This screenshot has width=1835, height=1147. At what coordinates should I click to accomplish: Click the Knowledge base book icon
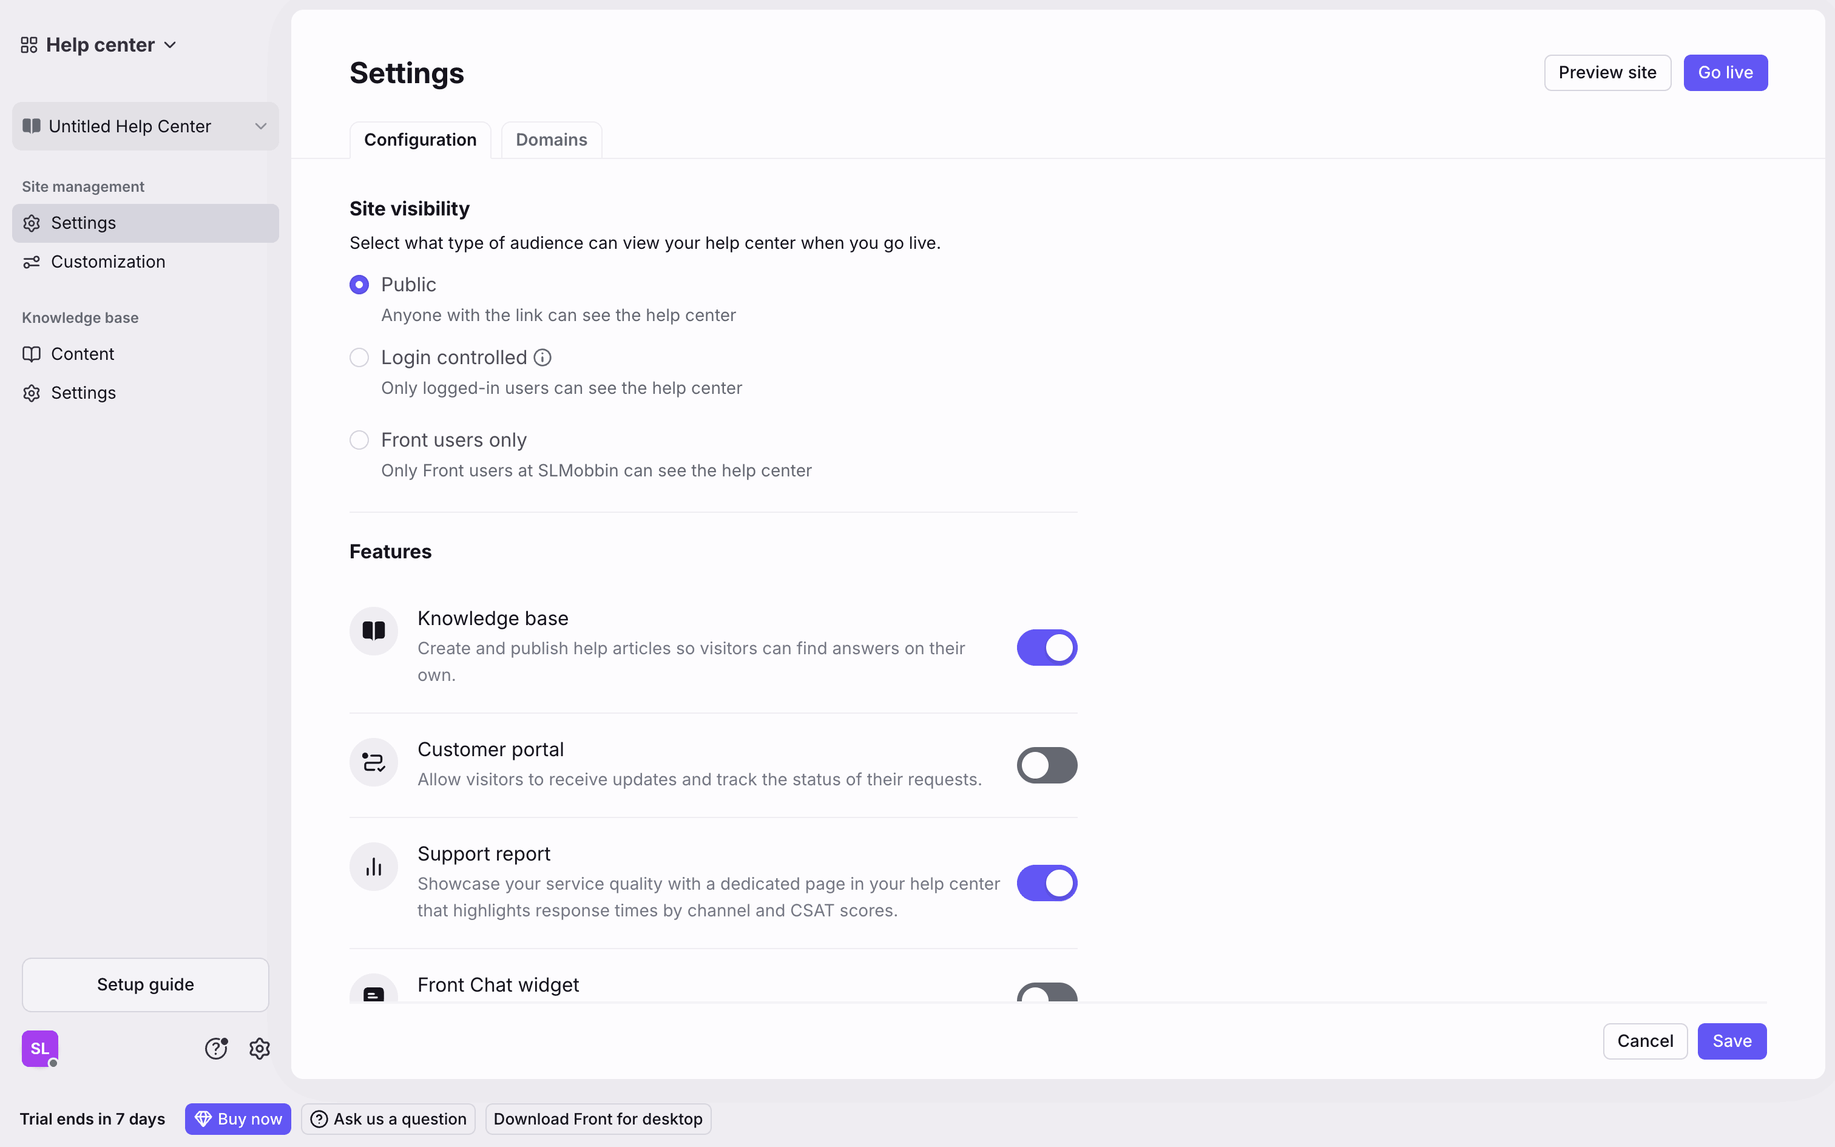[x=374, y=631]
